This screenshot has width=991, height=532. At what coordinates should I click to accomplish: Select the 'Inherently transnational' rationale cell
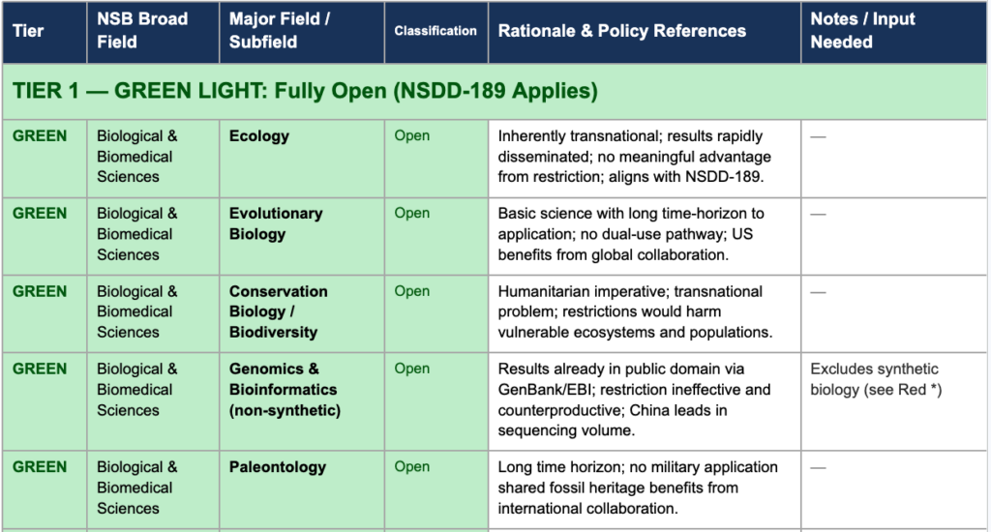click(x=634, y=157)
